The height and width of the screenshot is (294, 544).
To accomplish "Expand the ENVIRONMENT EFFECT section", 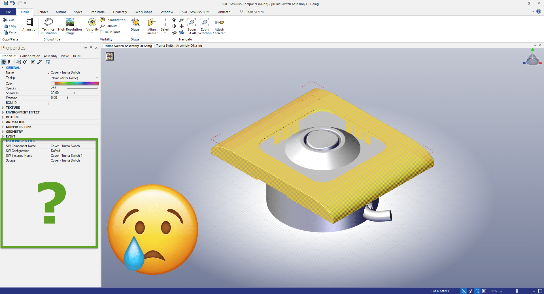I will click(x=3, y=112).
